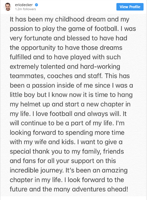Select the 1.2m followers count text
The height and width of the screenshot is (200, 150).
click(x=25, y=9)
